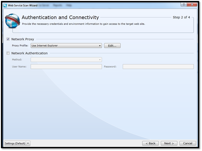
Task: Click the Network Authentication section label
Action: pyautogui.click(x=29, y=53)
